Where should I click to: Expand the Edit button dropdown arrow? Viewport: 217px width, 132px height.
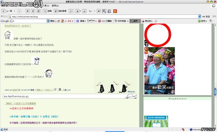[x=95, y=11]
